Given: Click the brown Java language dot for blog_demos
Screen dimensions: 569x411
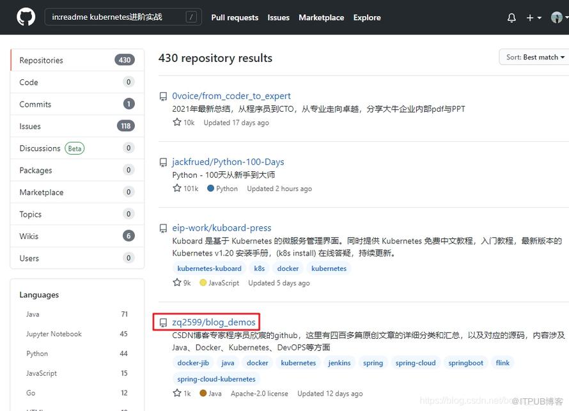Looking at the screenshot, I should [x=203, y=393].
